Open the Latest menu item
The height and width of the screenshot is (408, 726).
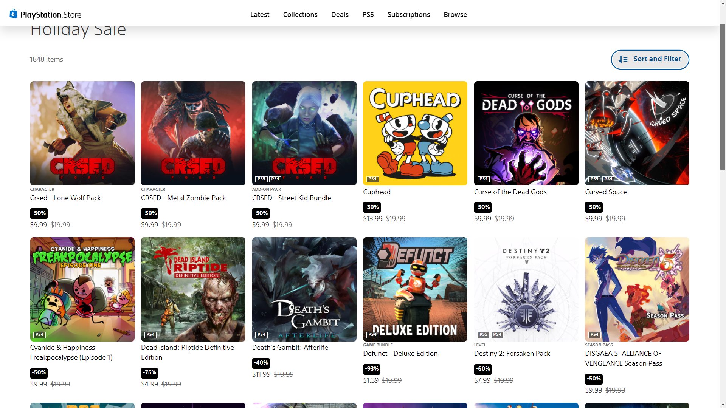pos(260,14)
